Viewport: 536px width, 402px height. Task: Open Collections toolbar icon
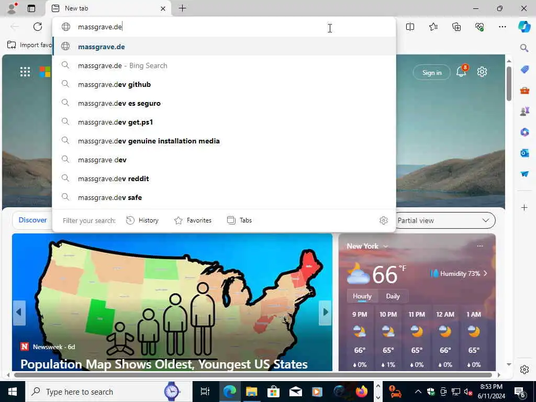(x=456, y=27)
